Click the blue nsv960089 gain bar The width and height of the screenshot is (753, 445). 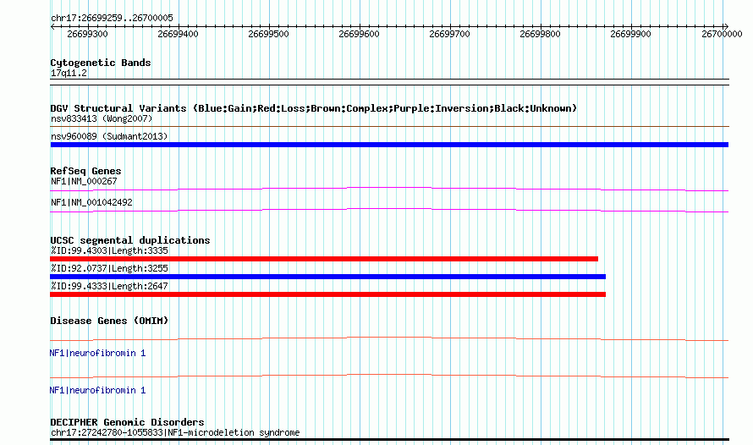(x=389, y=145)
